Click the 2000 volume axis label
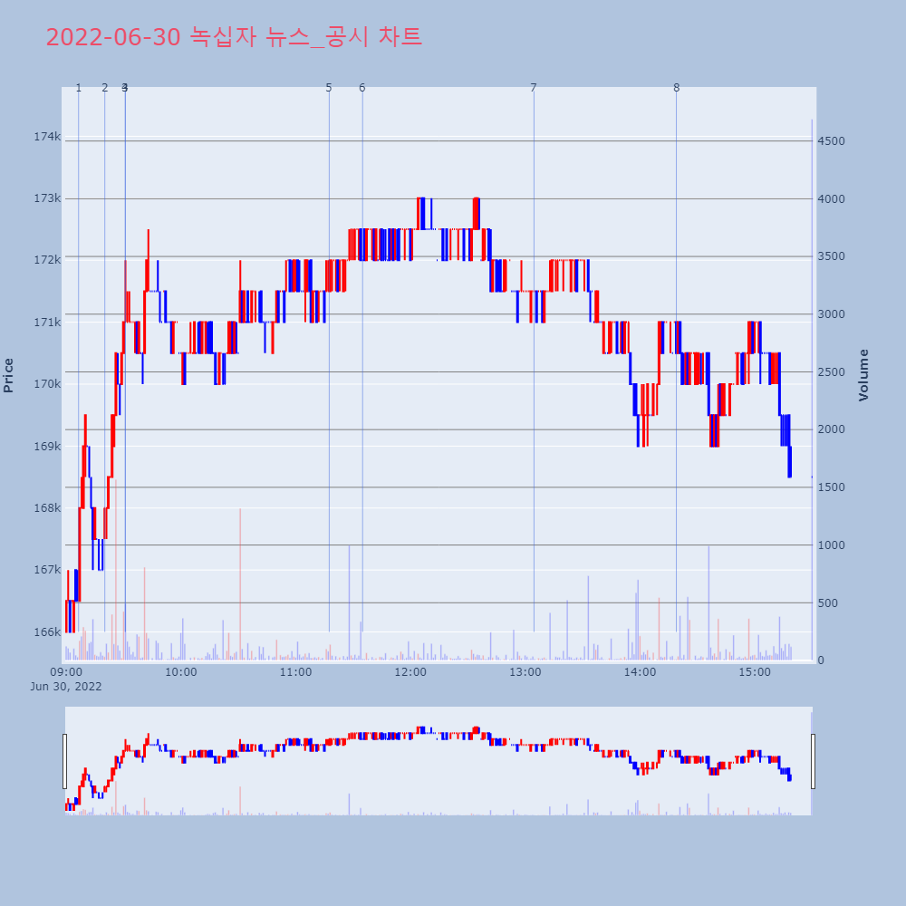906x906 pixels. coord(831,429)
